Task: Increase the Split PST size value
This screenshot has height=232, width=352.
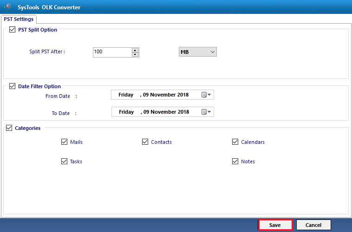Action: 135,50
